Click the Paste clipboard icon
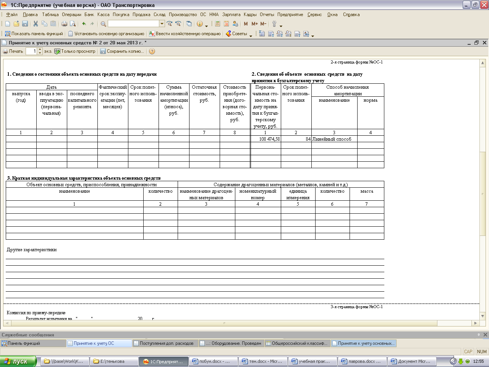 coord(53,24)
